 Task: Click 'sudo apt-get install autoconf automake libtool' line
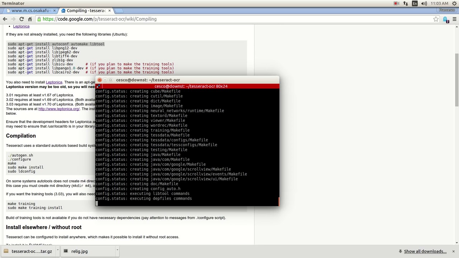[56, 44]
